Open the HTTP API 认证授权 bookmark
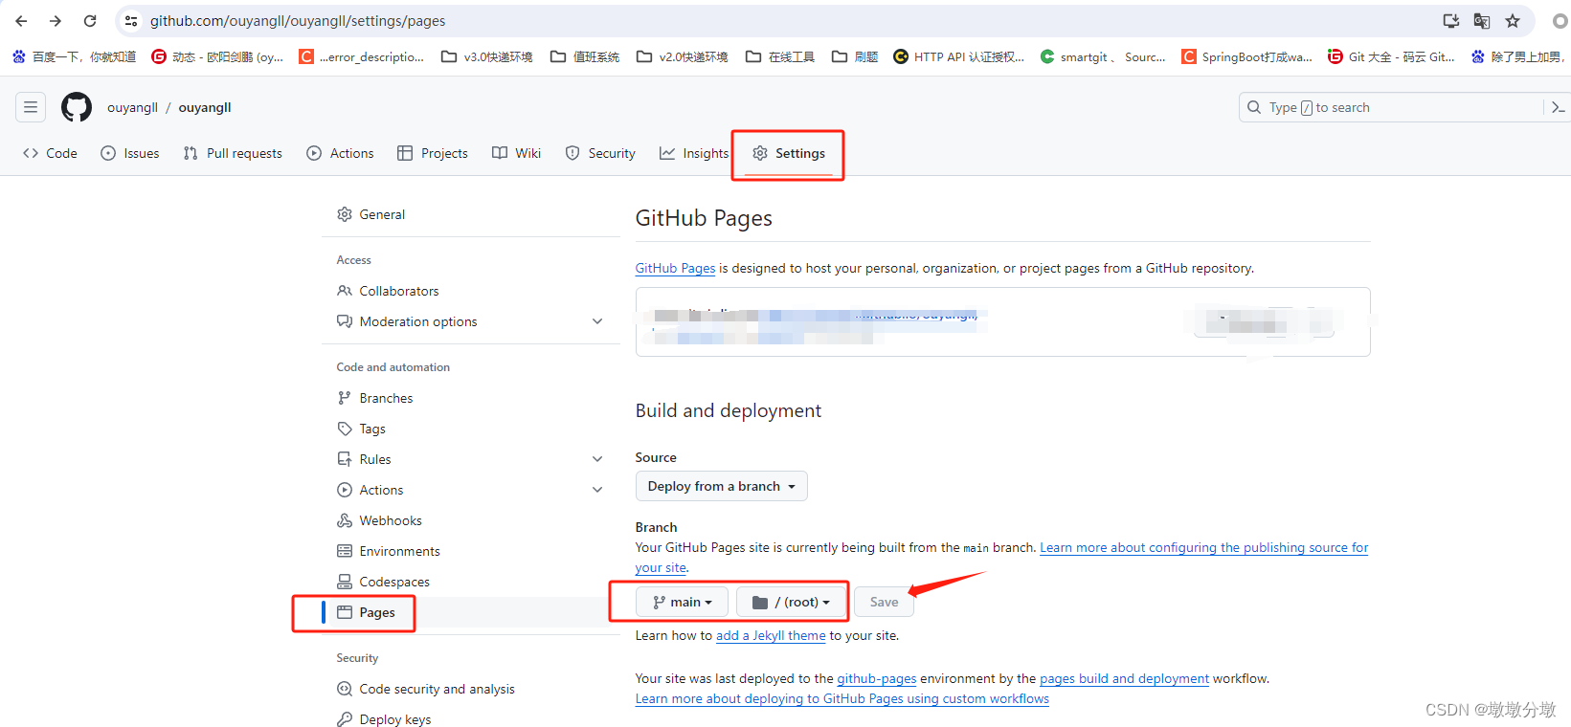1571x727 pixels. (x=958, y=56)
